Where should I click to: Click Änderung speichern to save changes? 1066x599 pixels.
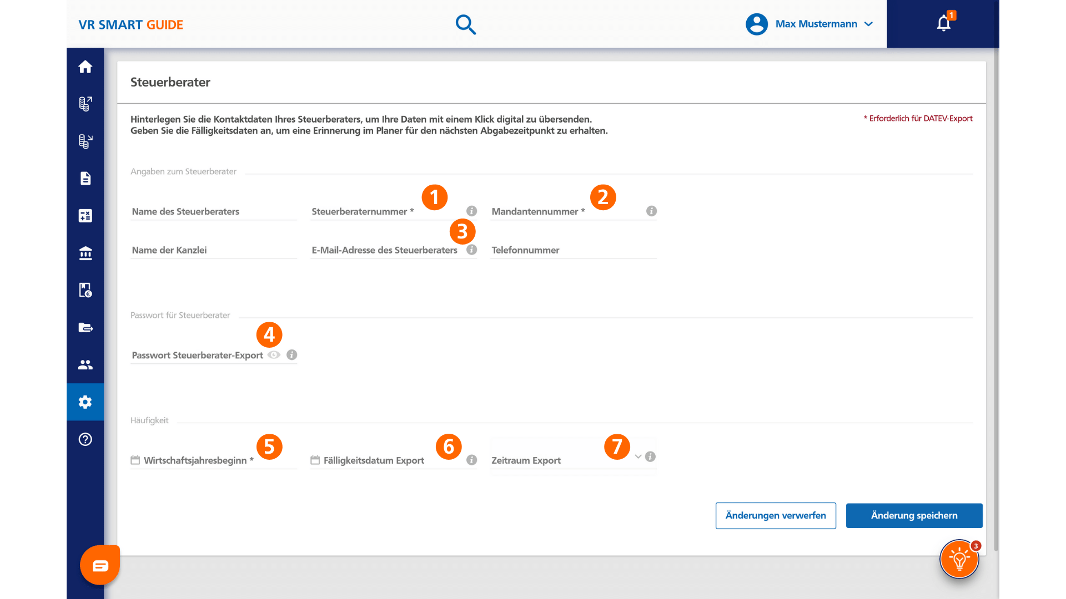[x=914, y=515]
